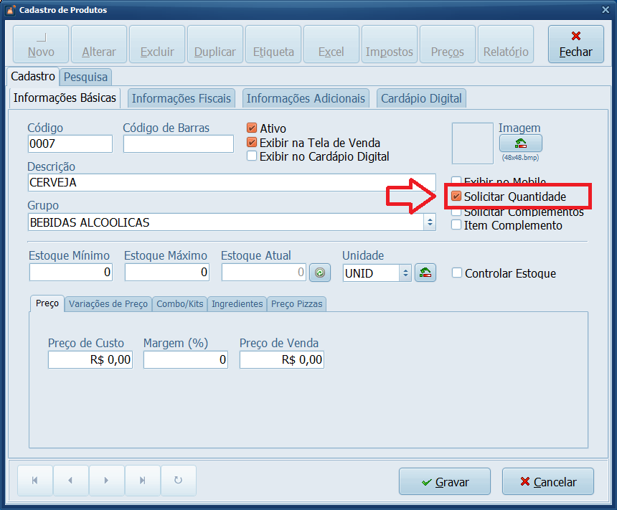
Task: Jump to the last record
Action: coord(142,481)
